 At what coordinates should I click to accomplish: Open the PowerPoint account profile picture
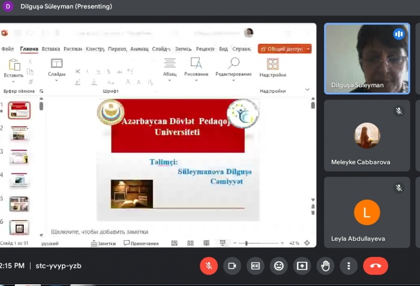click(249, 33)
